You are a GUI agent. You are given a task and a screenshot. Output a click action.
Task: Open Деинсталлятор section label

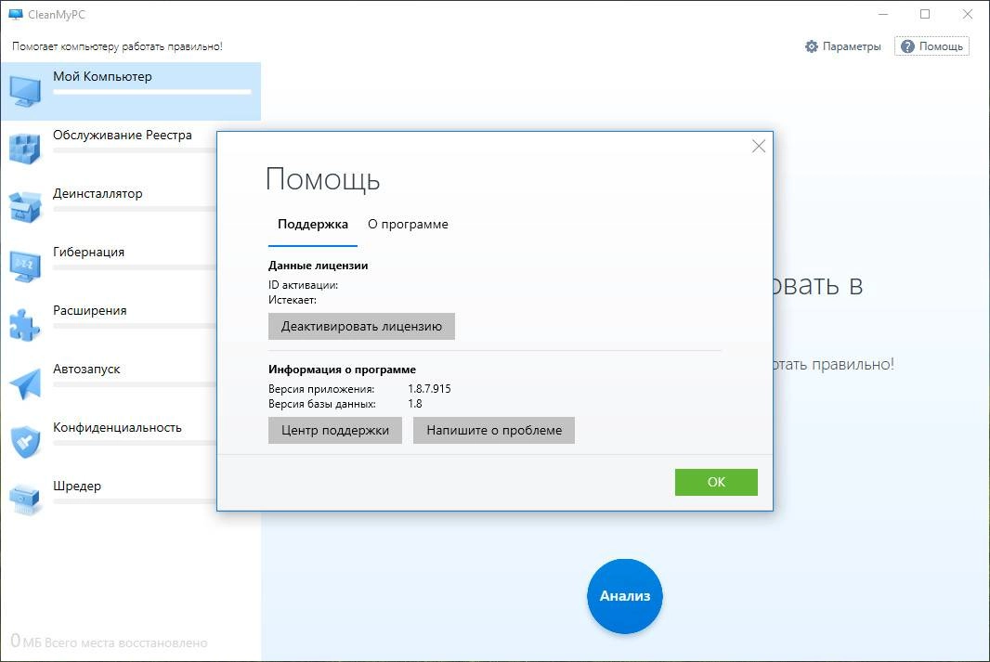[x=98, y=194]
